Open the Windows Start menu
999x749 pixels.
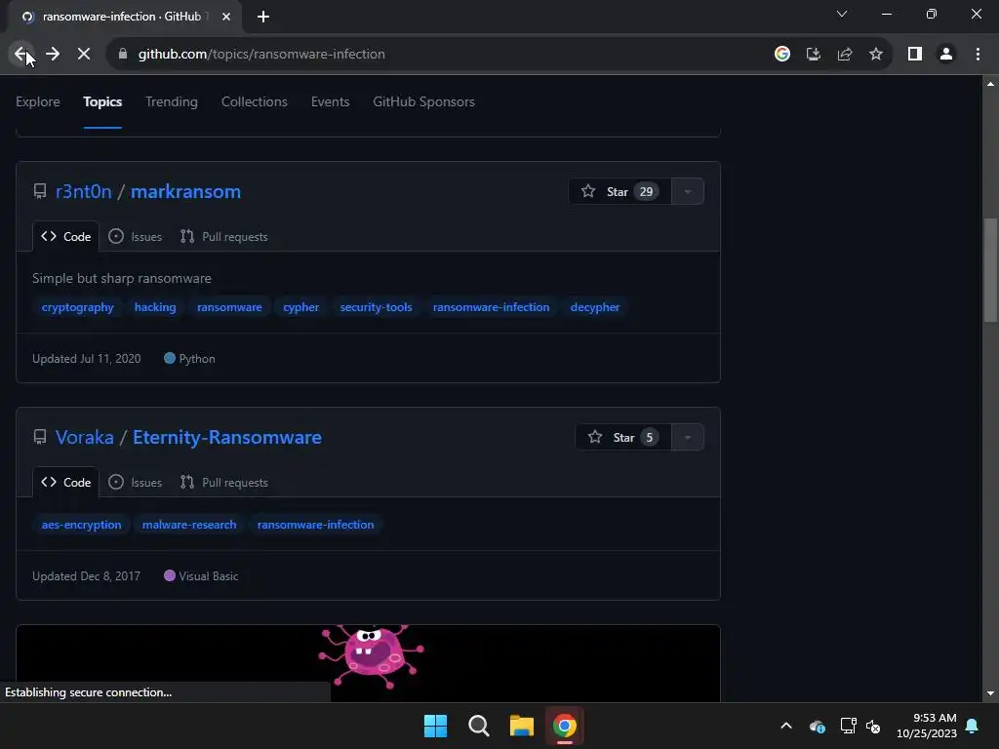coord(436,726)
